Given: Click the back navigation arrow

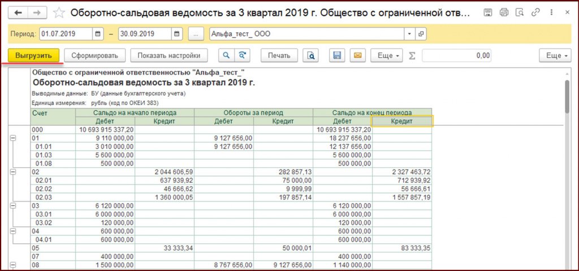Looking at the screenshot, I should pos(18,12).
